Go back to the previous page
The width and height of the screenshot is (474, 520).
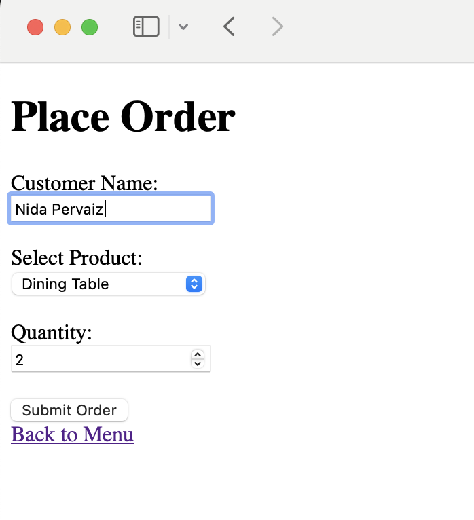(230, 26)
